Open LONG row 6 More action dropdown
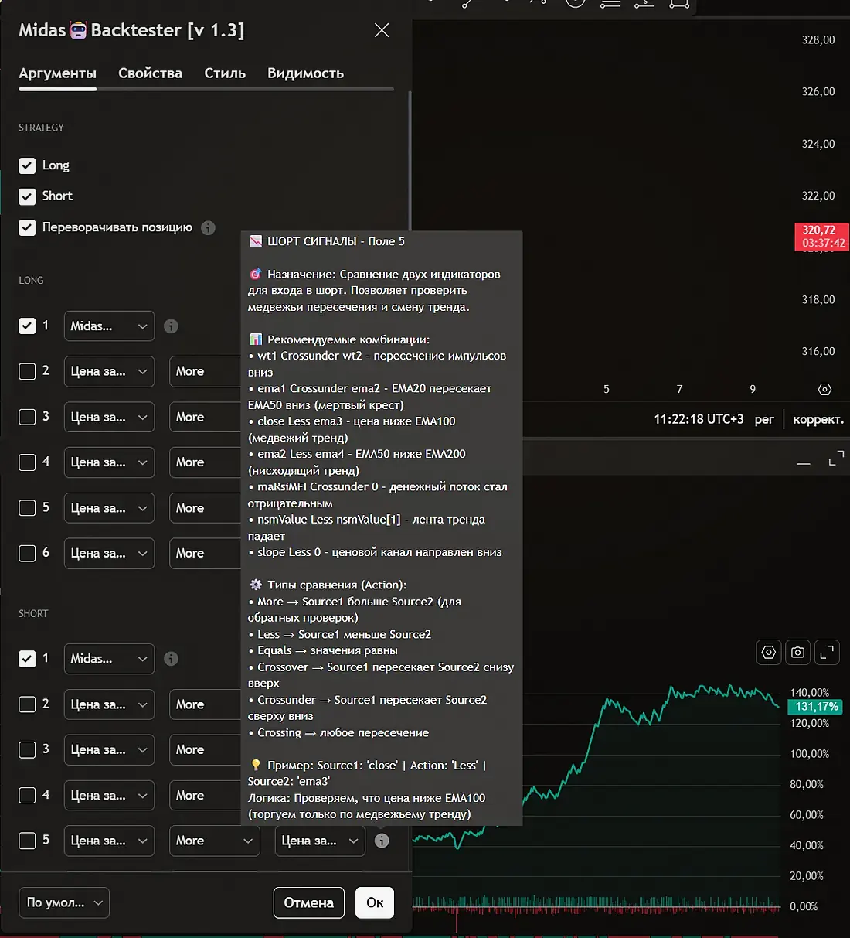The width and height of the screenshot is (850, 938). [205, 553]
